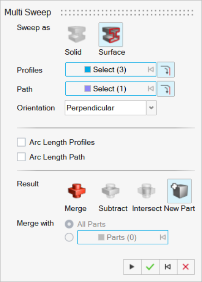
Task: Select the Parts (0) radio button
Action: coord(69,237)
